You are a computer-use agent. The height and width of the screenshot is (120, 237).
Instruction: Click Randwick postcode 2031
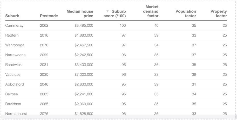pyautogui.click(x=44, y=65)
